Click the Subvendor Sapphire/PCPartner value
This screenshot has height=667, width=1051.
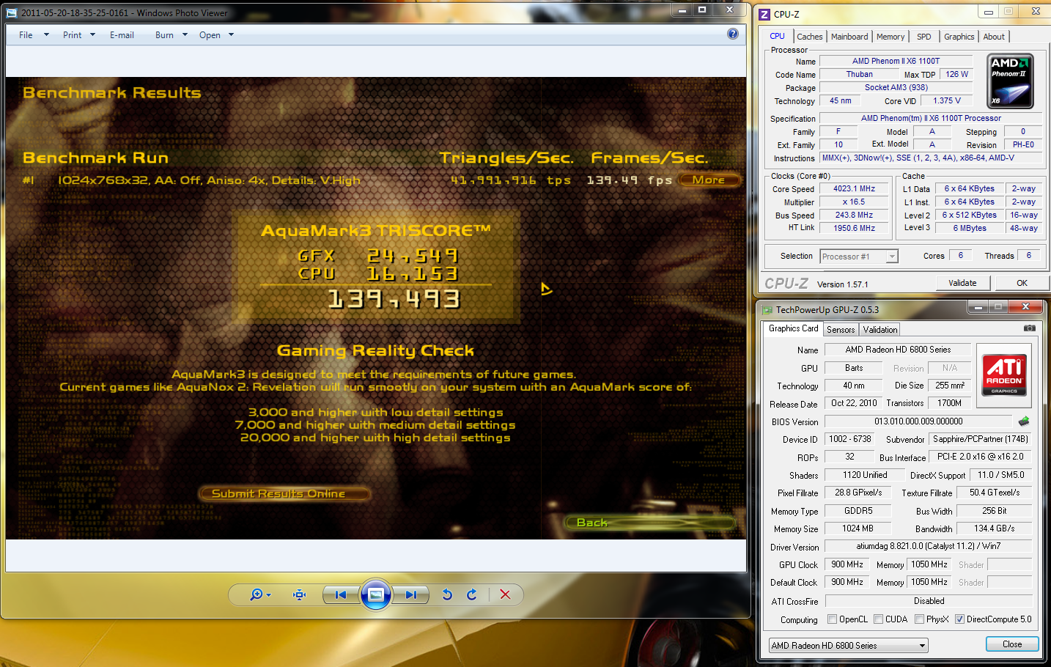pyautogui.click(x=980, y=439)
